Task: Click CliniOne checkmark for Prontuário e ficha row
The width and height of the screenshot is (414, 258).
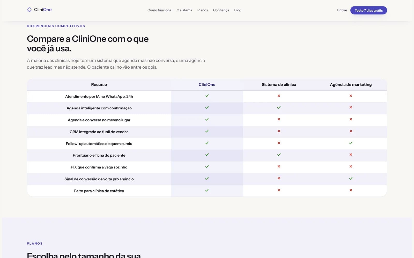Action: tap(207, 155)
